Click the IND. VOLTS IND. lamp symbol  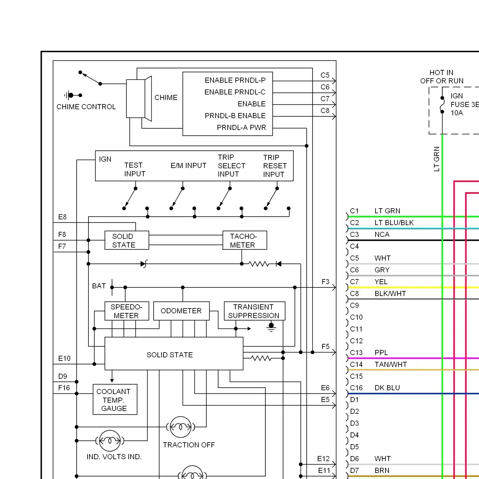pyautogui.click(x=110, y=441)
